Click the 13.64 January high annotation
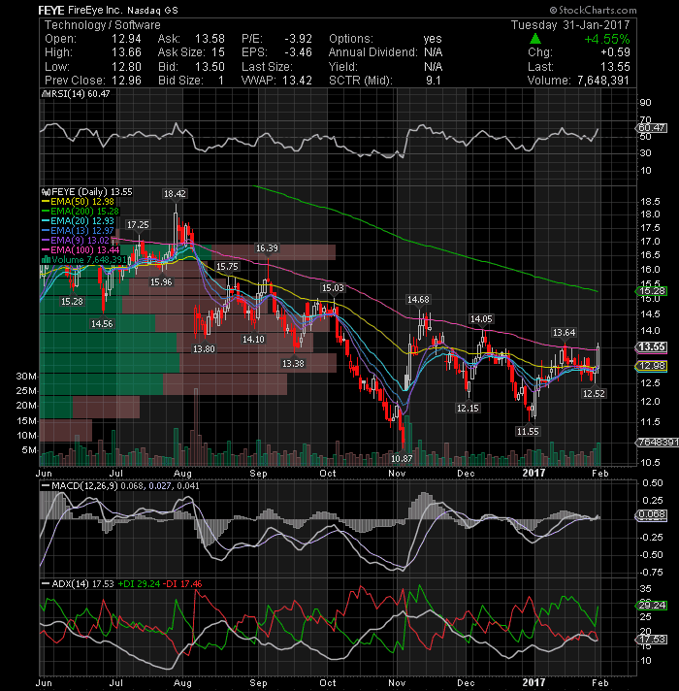This screenshot has width=679, height=691. (x=565, y=333)
